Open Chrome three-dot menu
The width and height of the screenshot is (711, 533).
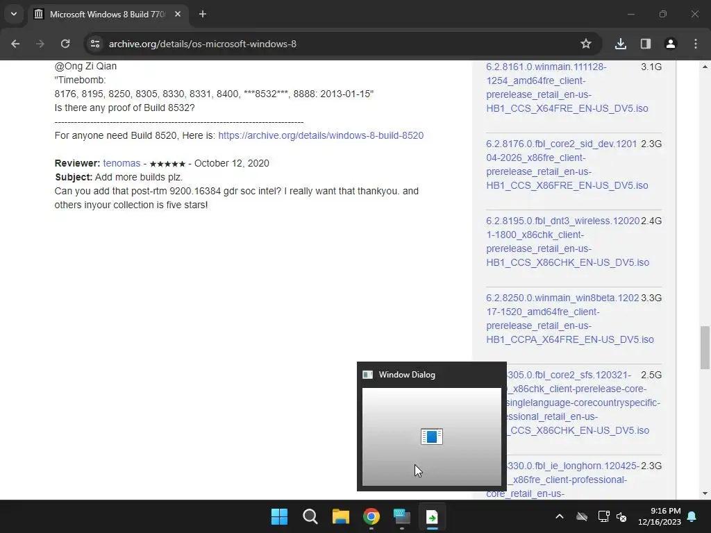(696, 44)
